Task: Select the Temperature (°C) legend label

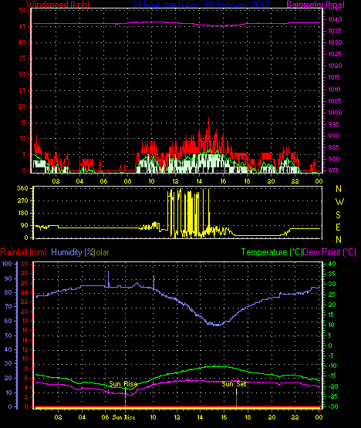Action: [272, 252]
